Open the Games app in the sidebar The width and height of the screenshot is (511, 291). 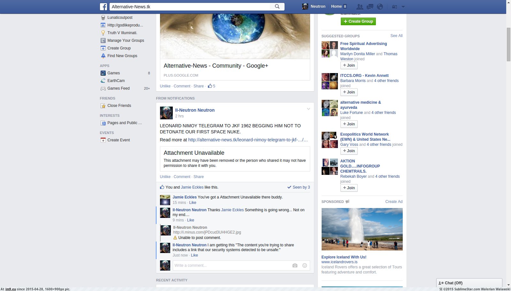point(114,73)
